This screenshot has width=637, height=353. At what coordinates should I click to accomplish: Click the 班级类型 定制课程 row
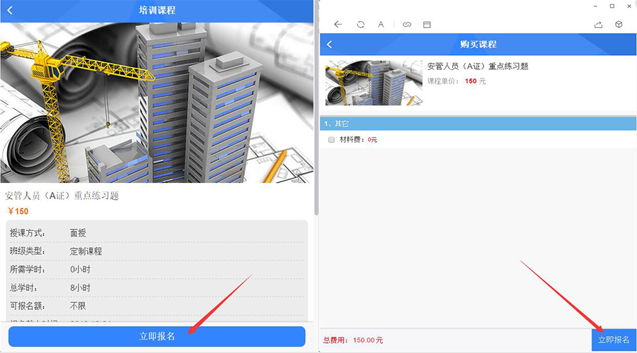[x=157, y=251]
